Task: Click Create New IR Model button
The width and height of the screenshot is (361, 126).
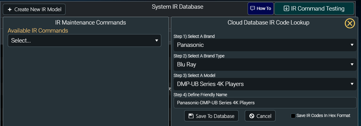Action: (34, 9)
